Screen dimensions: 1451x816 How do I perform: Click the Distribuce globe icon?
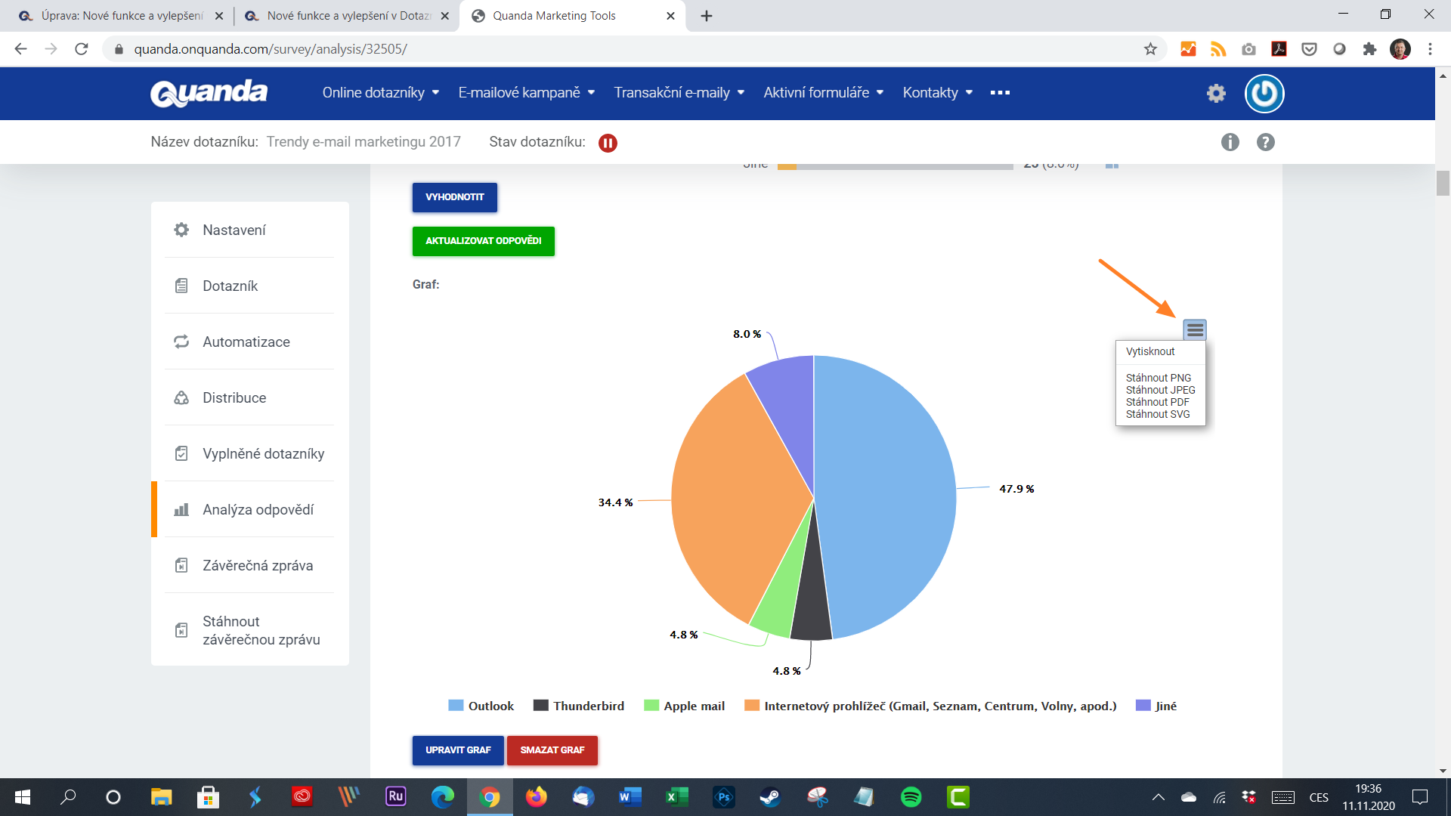pos(181,397)
